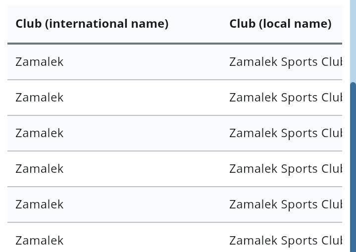The height and width of the screenshot is (252, 356).
Task: Select Zamalek Sports Club in first row
Action: [x=285, y=62]
